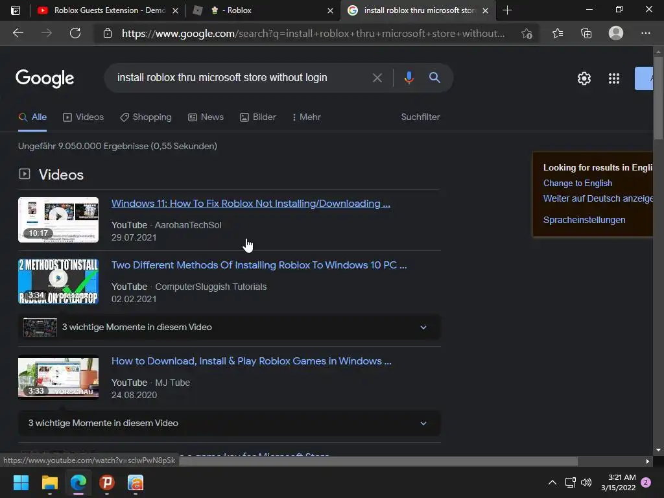The height and width of the screenshot is (498, 664).
Task: Open Spracheinstellungen link
Action: click(x=584, y=220)
